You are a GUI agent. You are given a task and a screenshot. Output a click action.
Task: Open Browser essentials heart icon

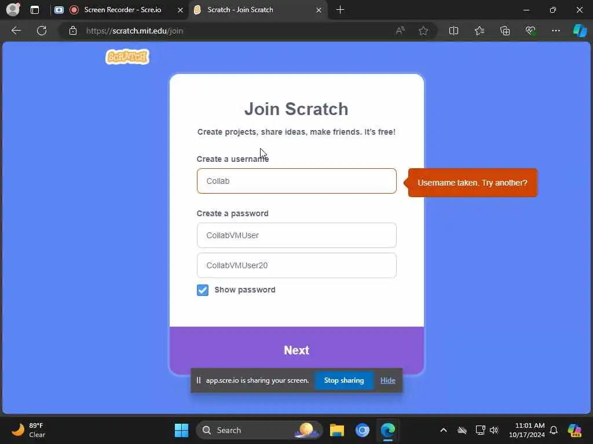[530, 31]
